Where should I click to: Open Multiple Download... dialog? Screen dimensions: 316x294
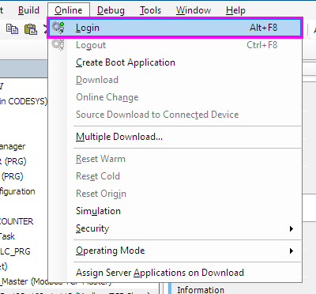tap(175, 137)
